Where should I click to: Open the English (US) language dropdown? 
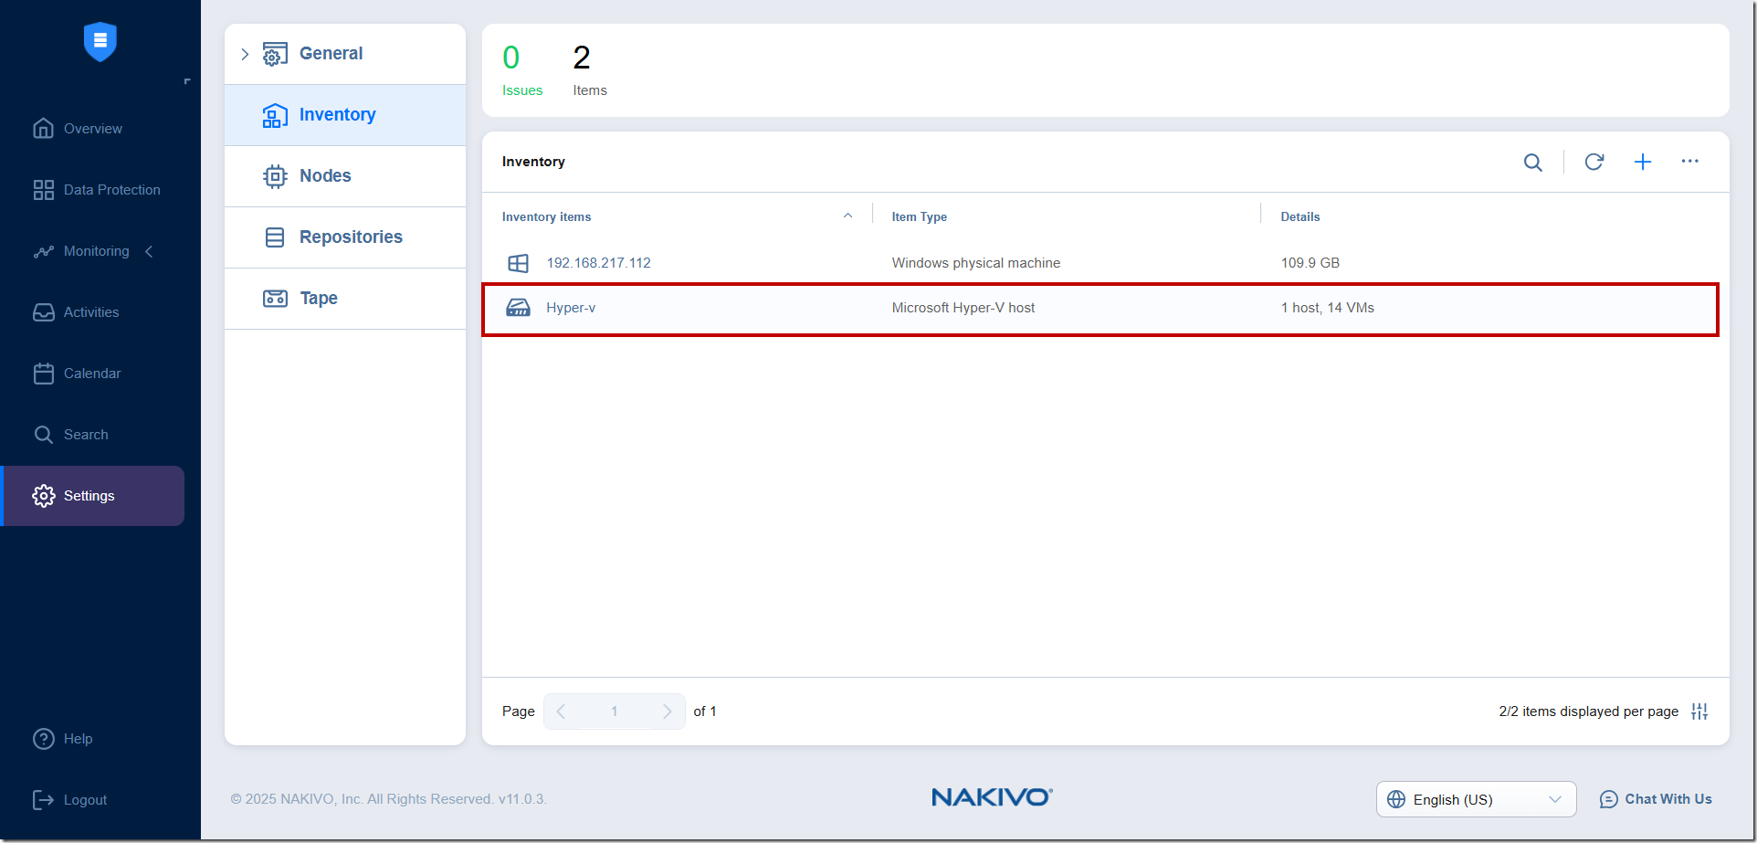pos(1476,799)
